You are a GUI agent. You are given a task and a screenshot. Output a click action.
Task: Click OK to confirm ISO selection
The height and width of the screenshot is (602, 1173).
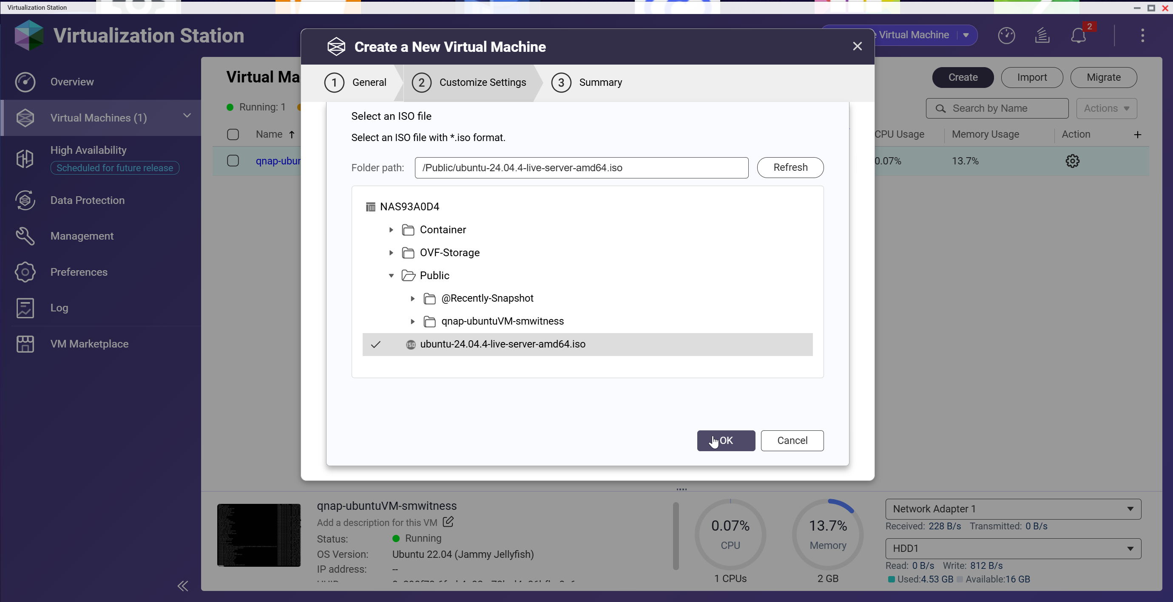(x=726, y=441)
